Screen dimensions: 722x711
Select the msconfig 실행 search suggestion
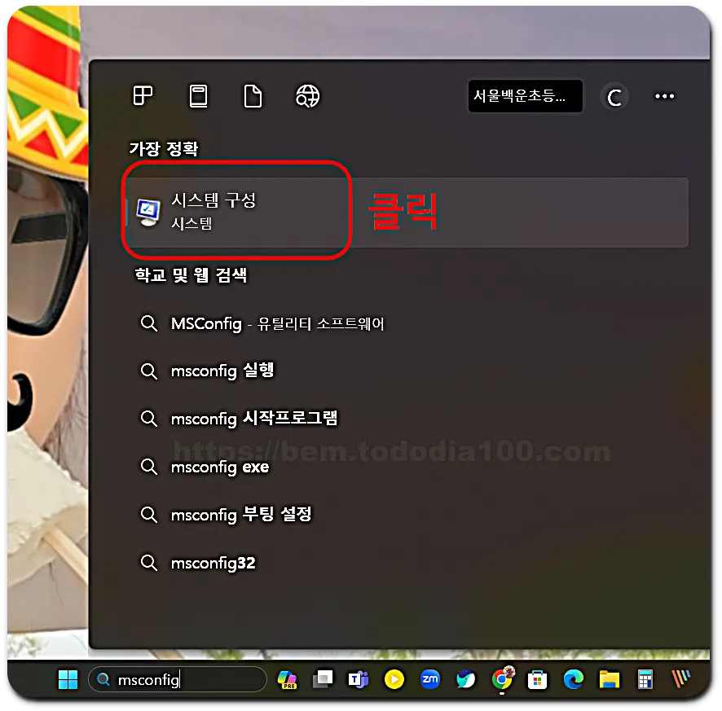point(223,371)
